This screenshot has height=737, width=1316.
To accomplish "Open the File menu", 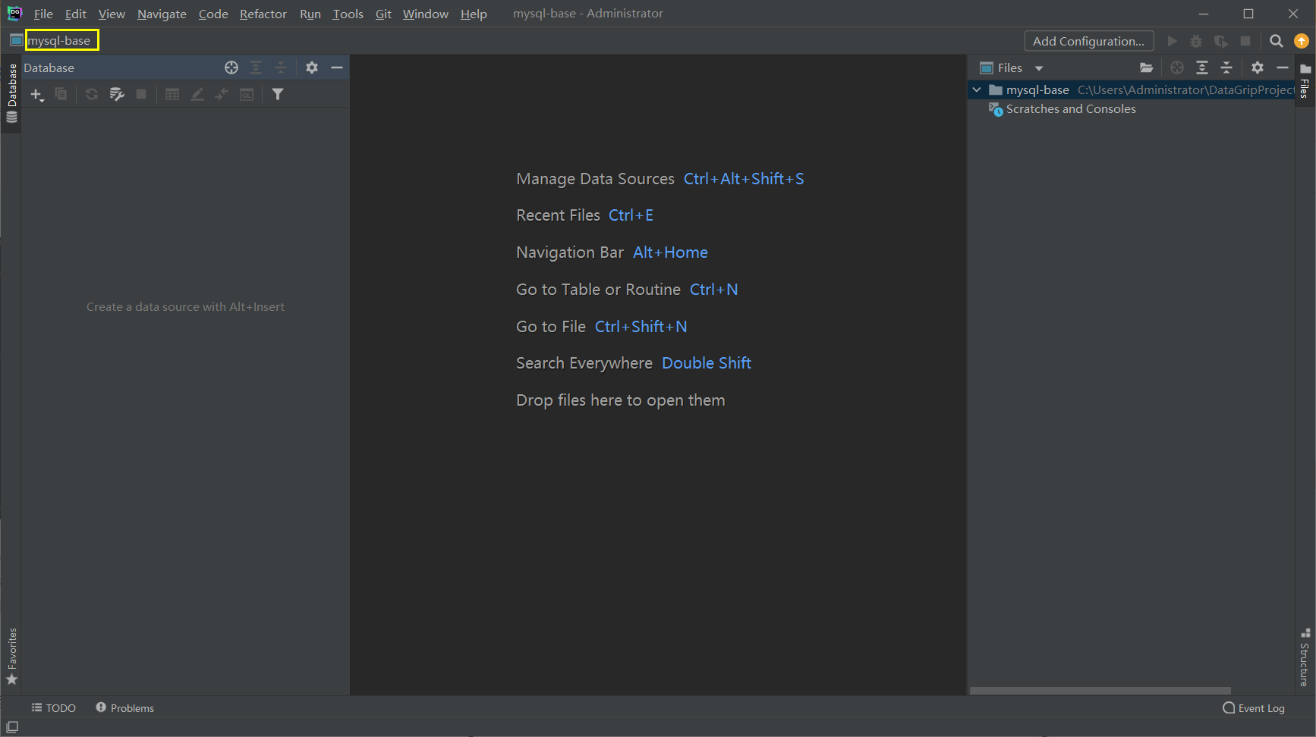I will point(43,14).
